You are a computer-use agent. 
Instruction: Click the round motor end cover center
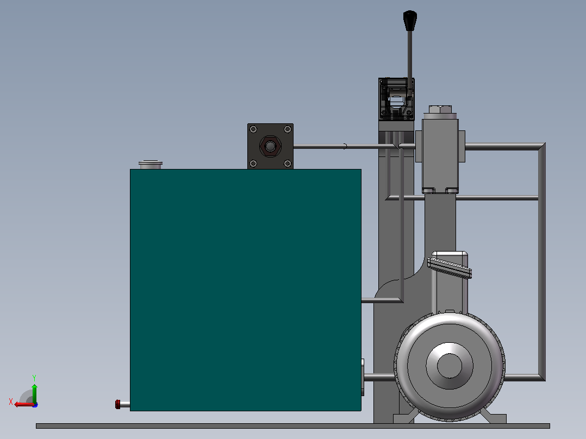point(450,366)
